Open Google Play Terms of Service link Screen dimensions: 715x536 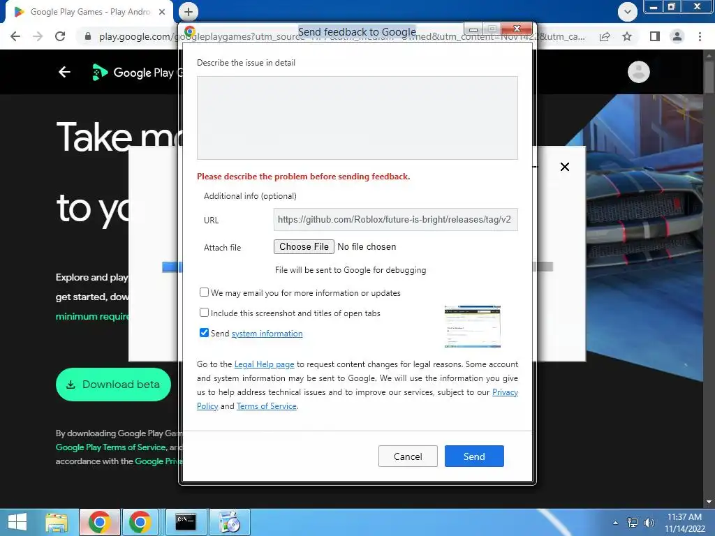click(x=111, y=447)
